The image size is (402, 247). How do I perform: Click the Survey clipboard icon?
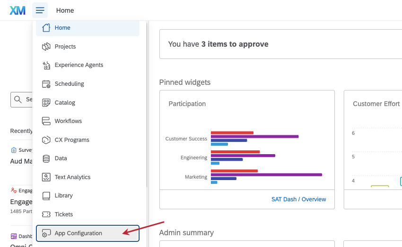(14, 150)
